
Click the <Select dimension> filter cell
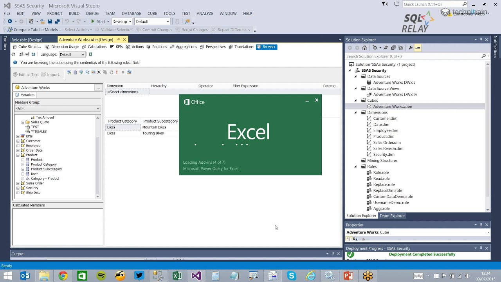pos(127,92)
